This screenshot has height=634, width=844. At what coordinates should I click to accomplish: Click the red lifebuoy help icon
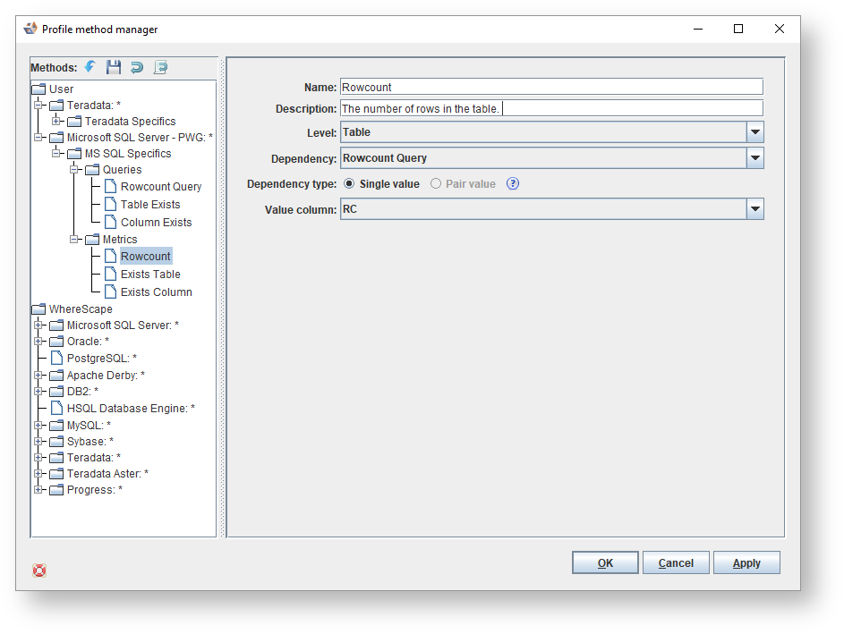point(39,571)
